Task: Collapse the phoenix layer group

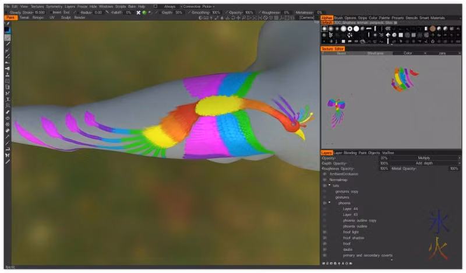Action: click(329, 203)
